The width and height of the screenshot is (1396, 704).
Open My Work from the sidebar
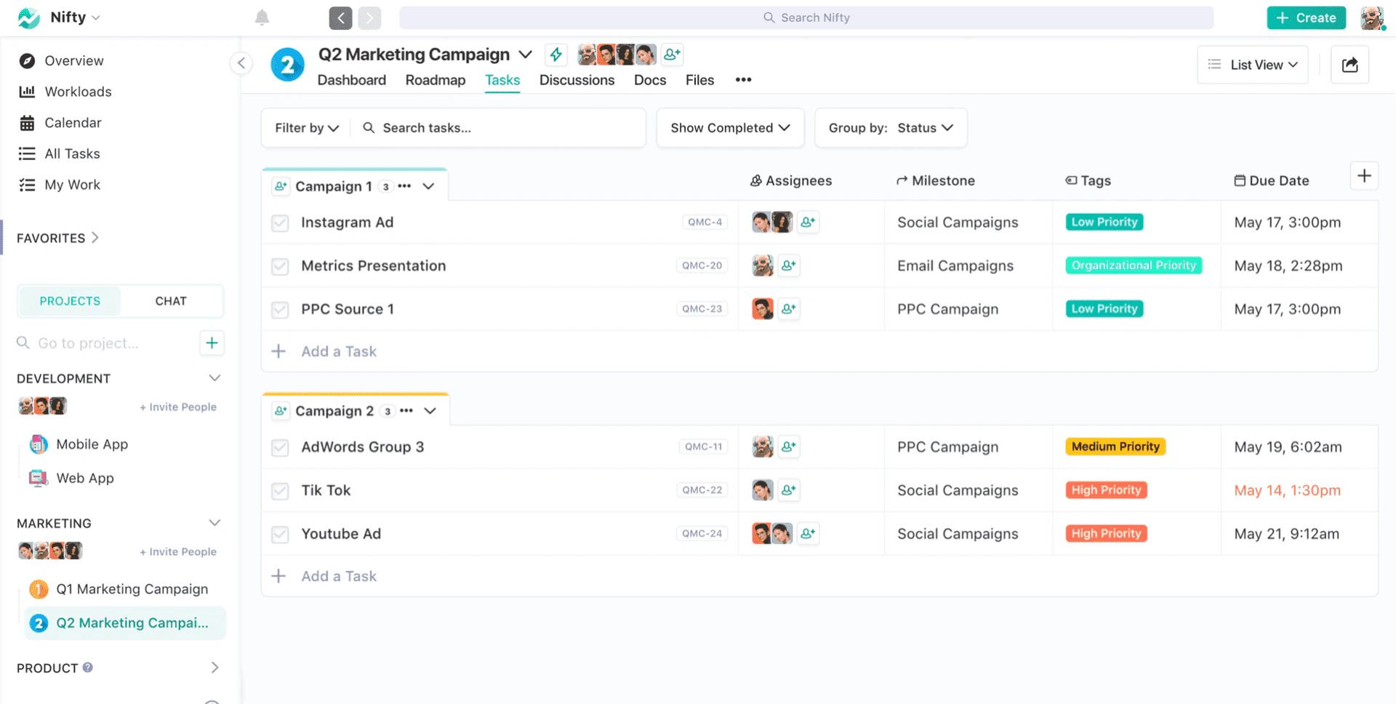pos(72,185)
